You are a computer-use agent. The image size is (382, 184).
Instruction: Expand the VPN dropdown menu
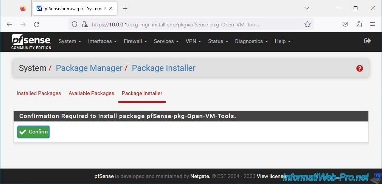pyautogui.click(x=193, y=41)
